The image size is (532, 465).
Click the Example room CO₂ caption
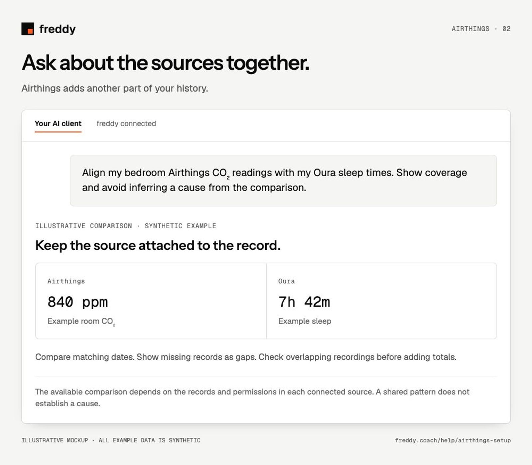pos(81,322)
